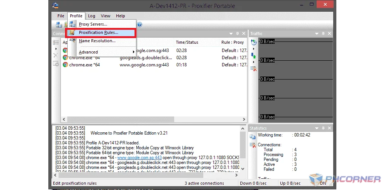Open Connections panel dropdown arrow
The width and height of the screenshot is (385, 190).
[x=231, y=34]
